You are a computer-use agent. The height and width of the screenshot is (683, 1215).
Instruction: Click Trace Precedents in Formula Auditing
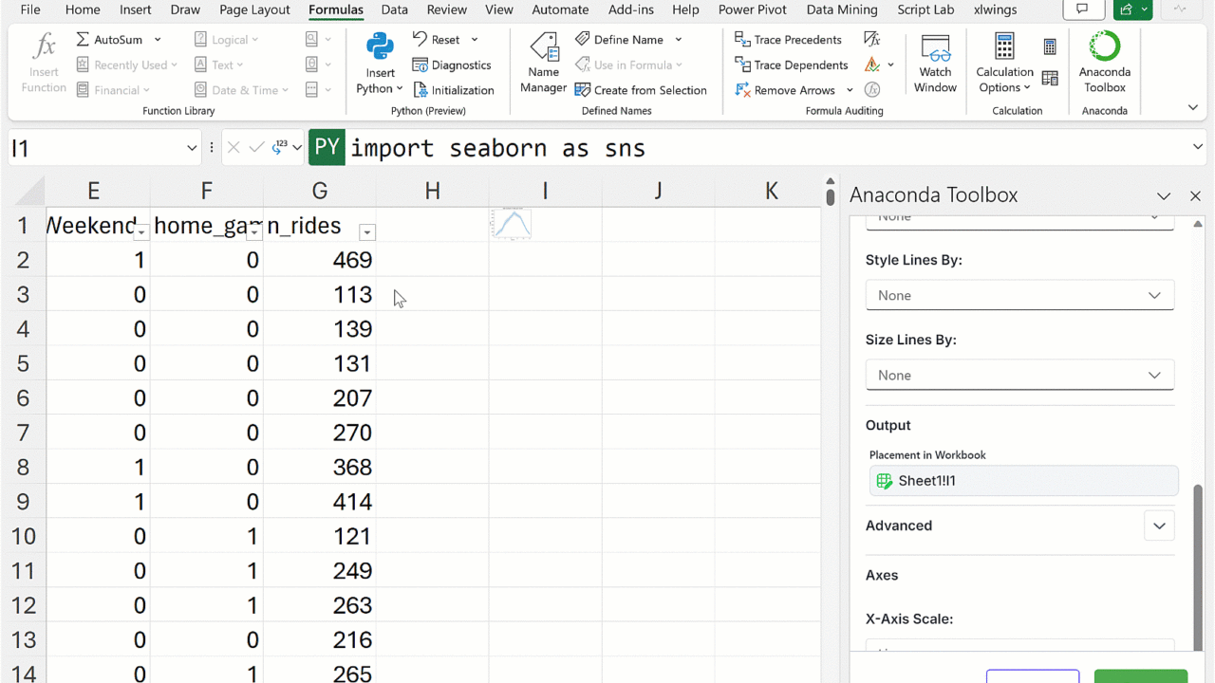pyautogui.click(x=788, y=40)
